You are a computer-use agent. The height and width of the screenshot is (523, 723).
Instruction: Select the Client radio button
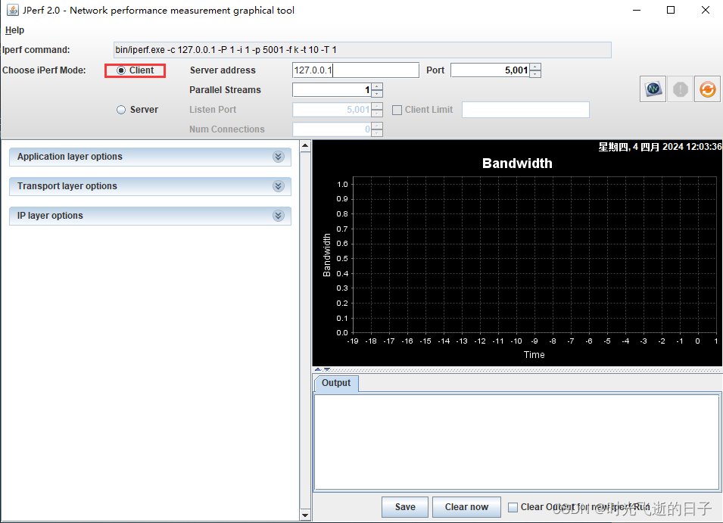(121, 70)
